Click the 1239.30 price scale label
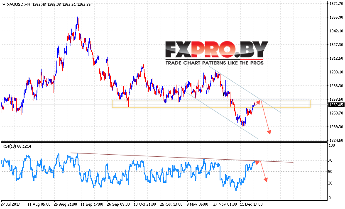The image size is (345, 209). [x=336, y=126]
